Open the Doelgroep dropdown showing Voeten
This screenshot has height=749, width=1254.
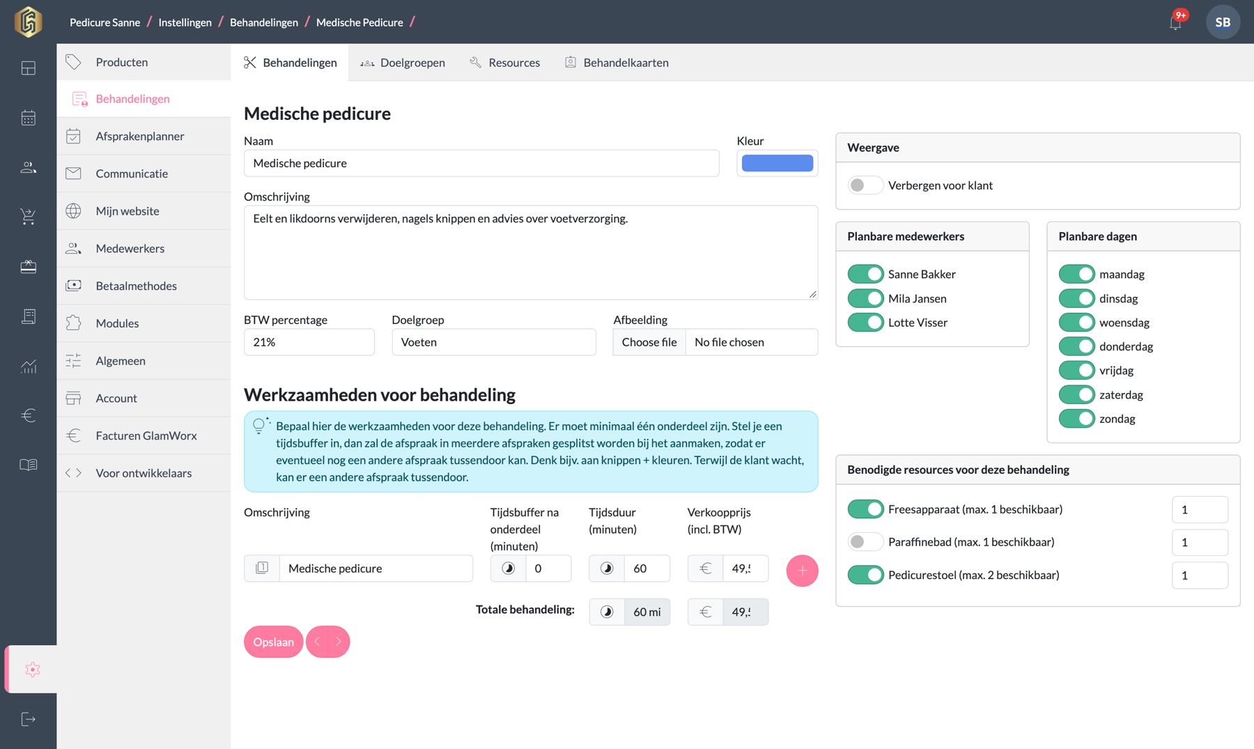coord(494,342)
